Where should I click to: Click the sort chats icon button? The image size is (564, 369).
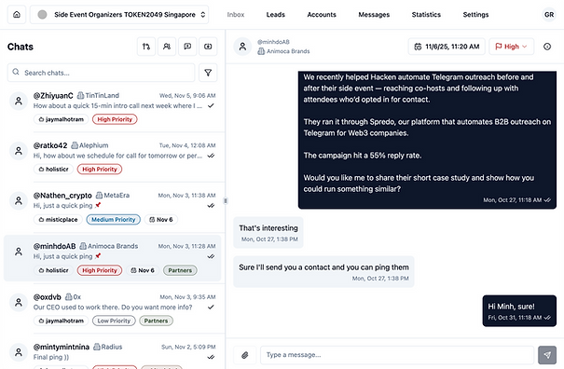point(146,47)
